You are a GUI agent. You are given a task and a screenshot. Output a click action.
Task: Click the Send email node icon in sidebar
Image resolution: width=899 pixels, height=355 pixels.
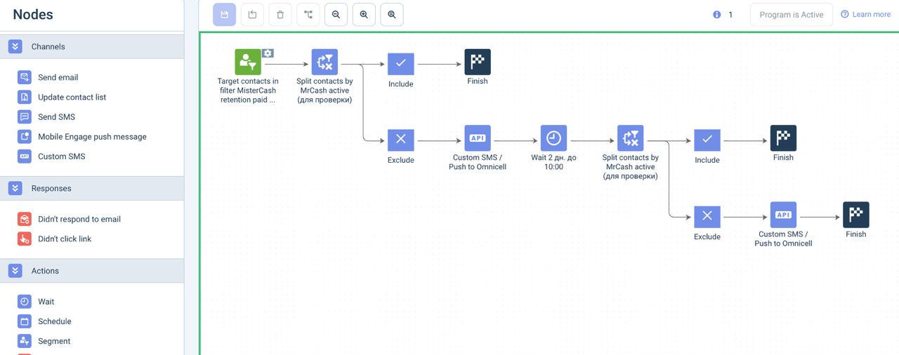tap(25, 77)
